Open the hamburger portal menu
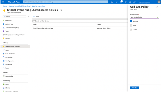 coord(3,2)
